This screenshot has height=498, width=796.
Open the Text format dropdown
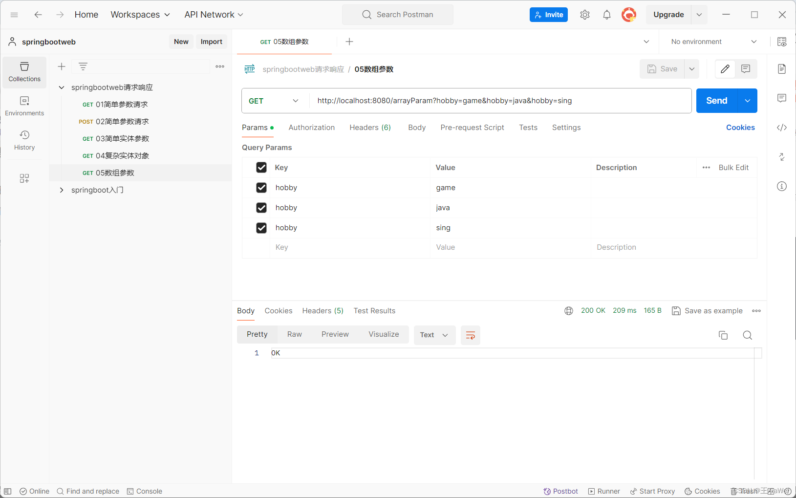(x=434, y=335)
